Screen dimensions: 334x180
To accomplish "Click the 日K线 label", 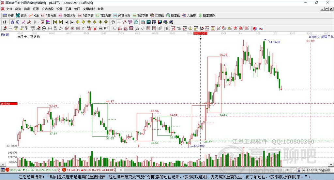I will (x=5, y=35).
